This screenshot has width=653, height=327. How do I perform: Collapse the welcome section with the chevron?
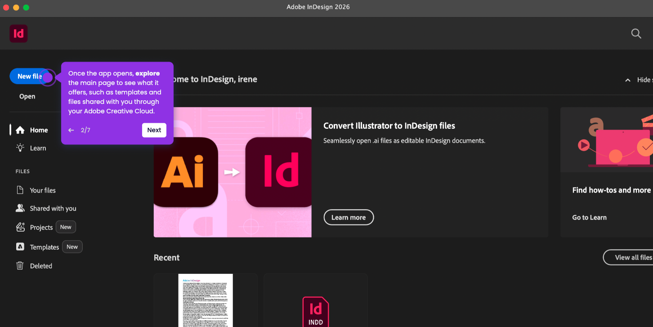pyautogui.click(x=628, y=80)
